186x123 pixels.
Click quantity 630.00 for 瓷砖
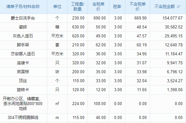tap(78, 27)
